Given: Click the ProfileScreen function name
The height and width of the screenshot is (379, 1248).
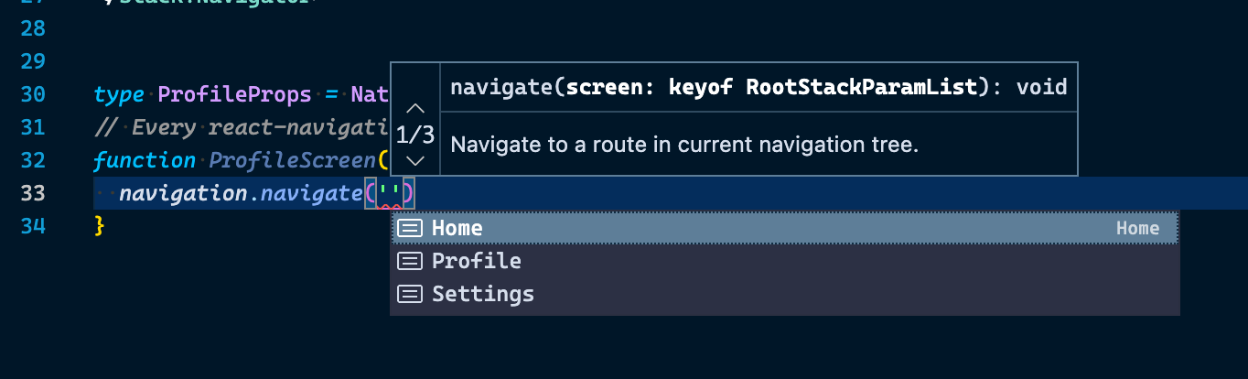Looking at the screenshot, I should (x=292, y=160).
